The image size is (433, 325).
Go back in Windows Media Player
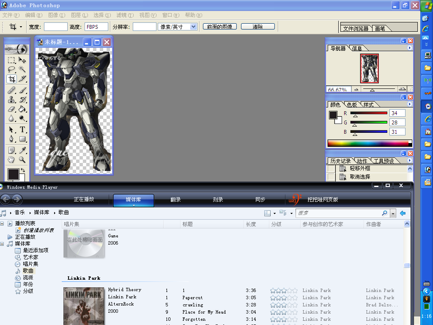pos(6,199)
